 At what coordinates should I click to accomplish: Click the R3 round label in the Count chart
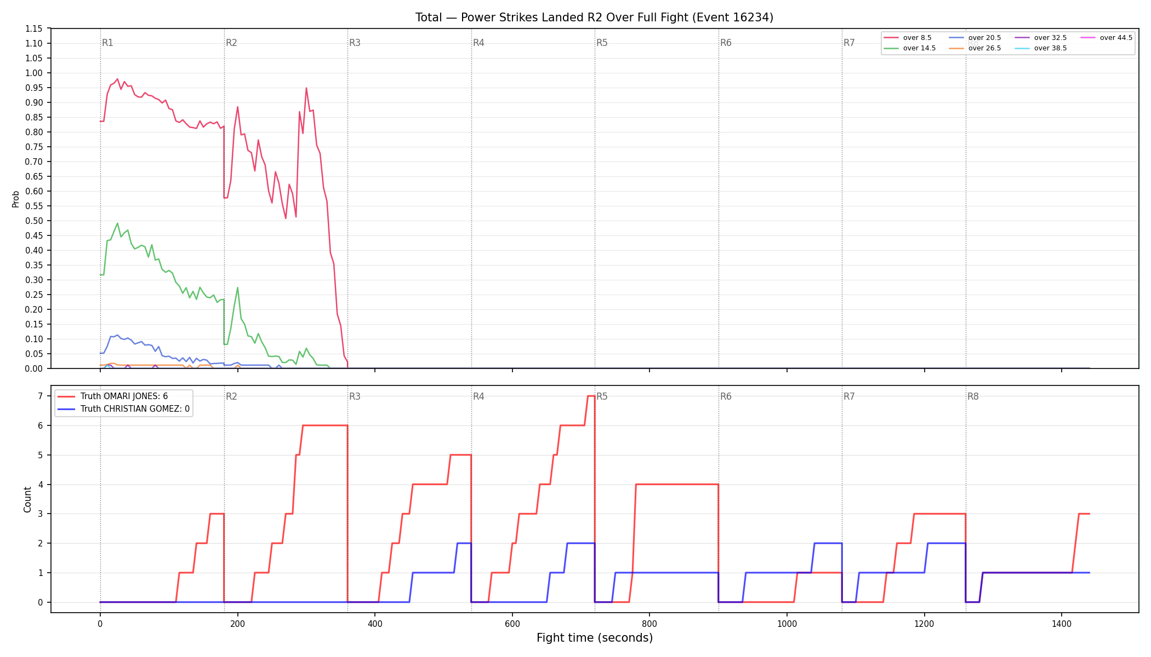pyautogui.click(x=355, y=396)
